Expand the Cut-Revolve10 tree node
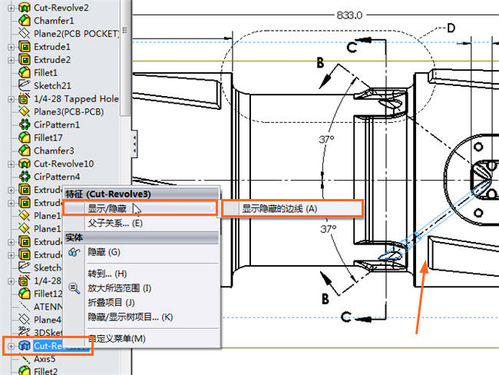The width and height of the screenshot is (499, 375). coord(11,164)
